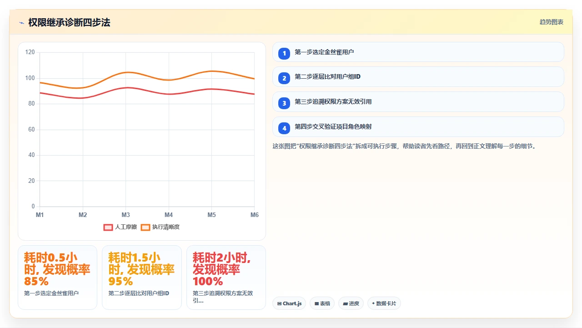Open the 发现概率85% data card
582x328 pixels.
click(57, 278)
